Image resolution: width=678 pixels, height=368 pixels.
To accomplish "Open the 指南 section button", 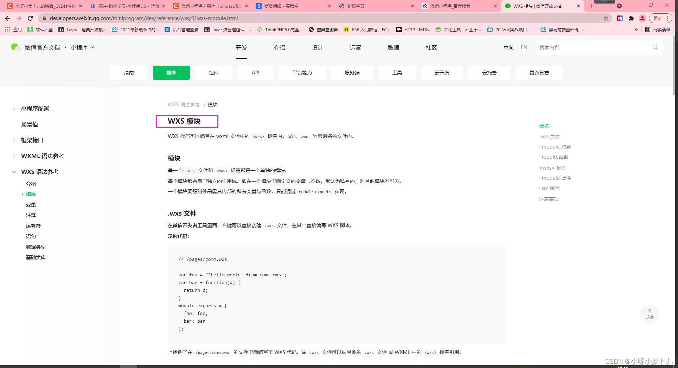I will pos(129,73).
